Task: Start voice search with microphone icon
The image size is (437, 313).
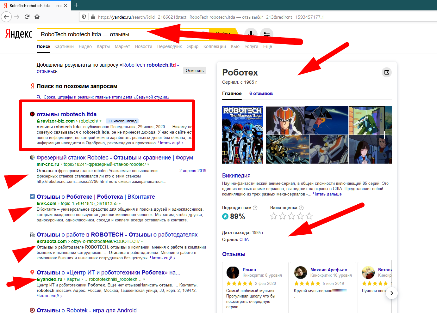Action: point(251,34)
